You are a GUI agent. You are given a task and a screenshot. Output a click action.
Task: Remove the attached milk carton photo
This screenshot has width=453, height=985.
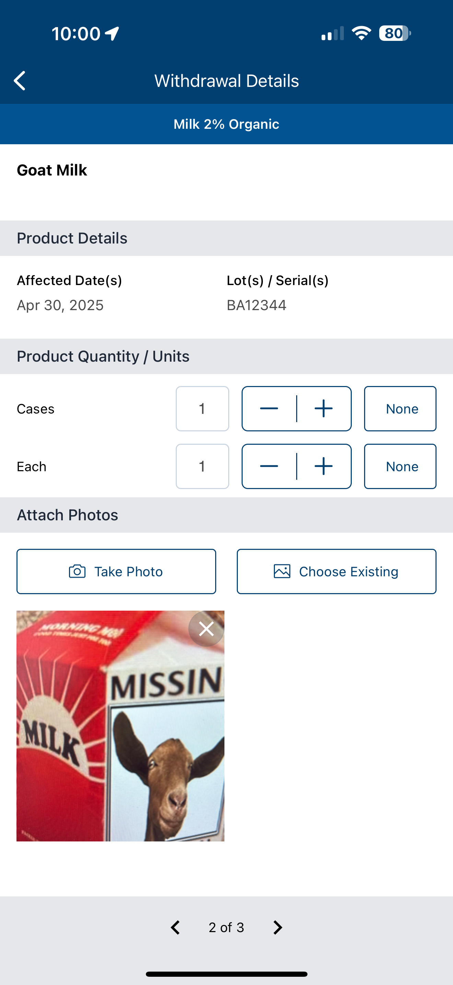point(206,629)
